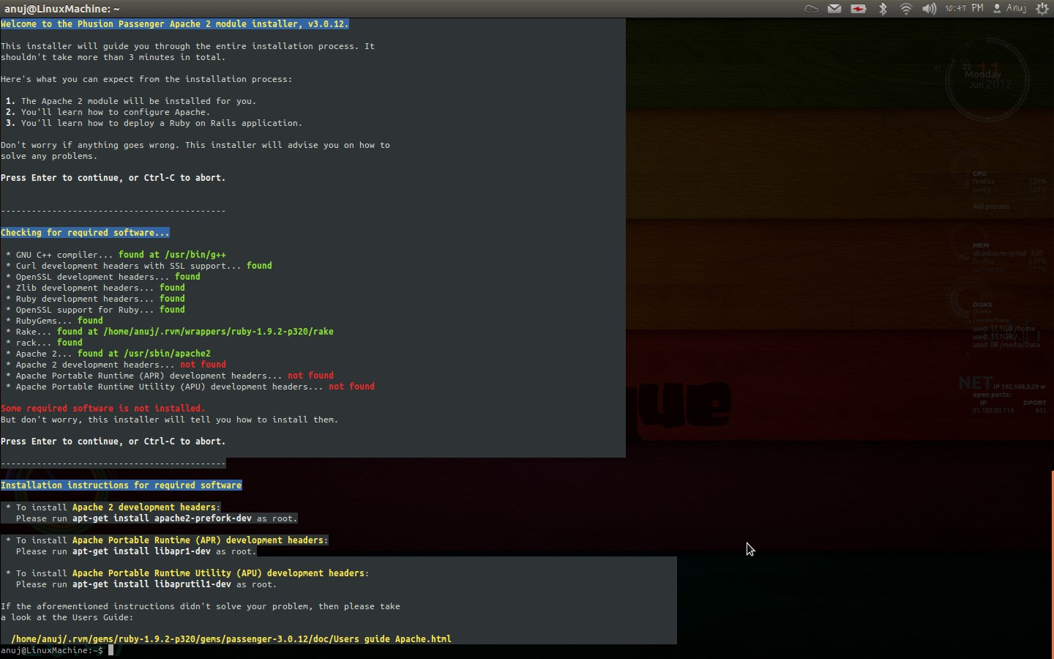Viewport: 1054px width, 659px height.
Task: Open the Anuj user menu
Action: [1017, 9]
